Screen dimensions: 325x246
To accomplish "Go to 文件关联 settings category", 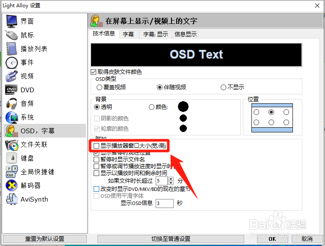I will (34, 144).
